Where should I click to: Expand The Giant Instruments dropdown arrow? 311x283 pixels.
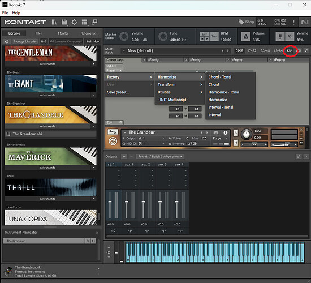tap(94, 95)
